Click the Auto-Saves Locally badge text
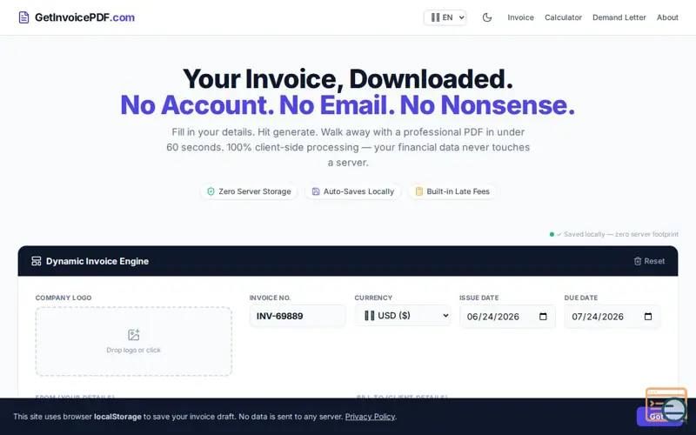Viewport: 696px width, 435px height. point(358,191)
